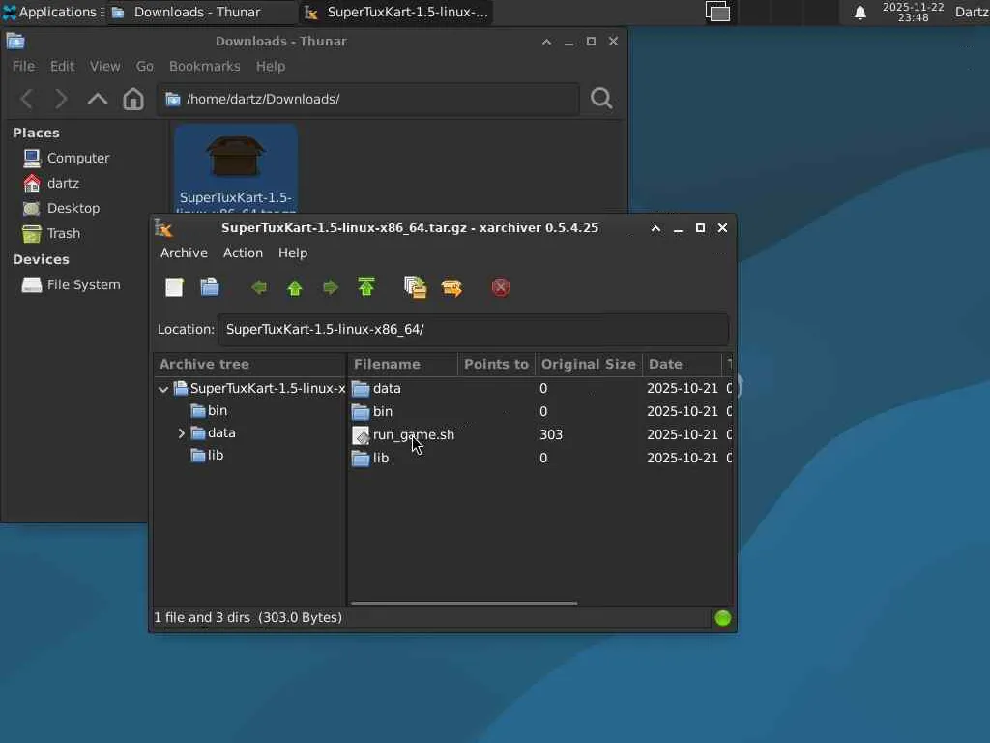
Task: Click the Dartz user label in top panel
Action: (x=972, y=12)
